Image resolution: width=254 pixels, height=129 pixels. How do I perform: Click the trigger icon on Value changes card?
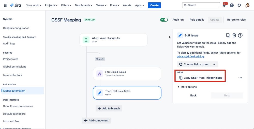click(86, 40)
